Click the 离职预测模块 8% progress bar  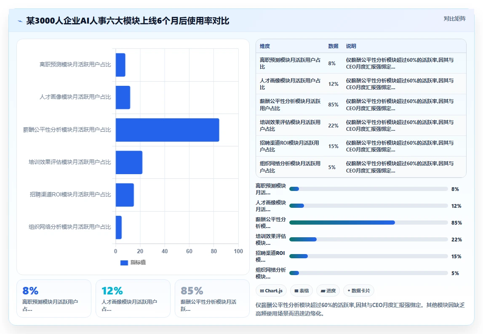[x=368, y=189]
